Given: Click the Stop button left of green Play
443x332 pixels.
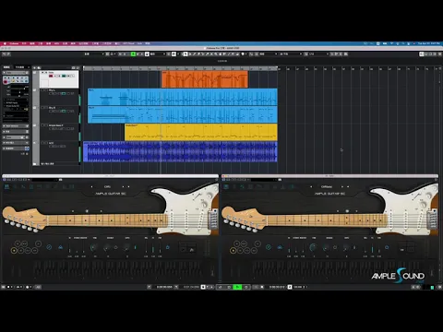Looking at the screenshot, I should tap(229, 287).
